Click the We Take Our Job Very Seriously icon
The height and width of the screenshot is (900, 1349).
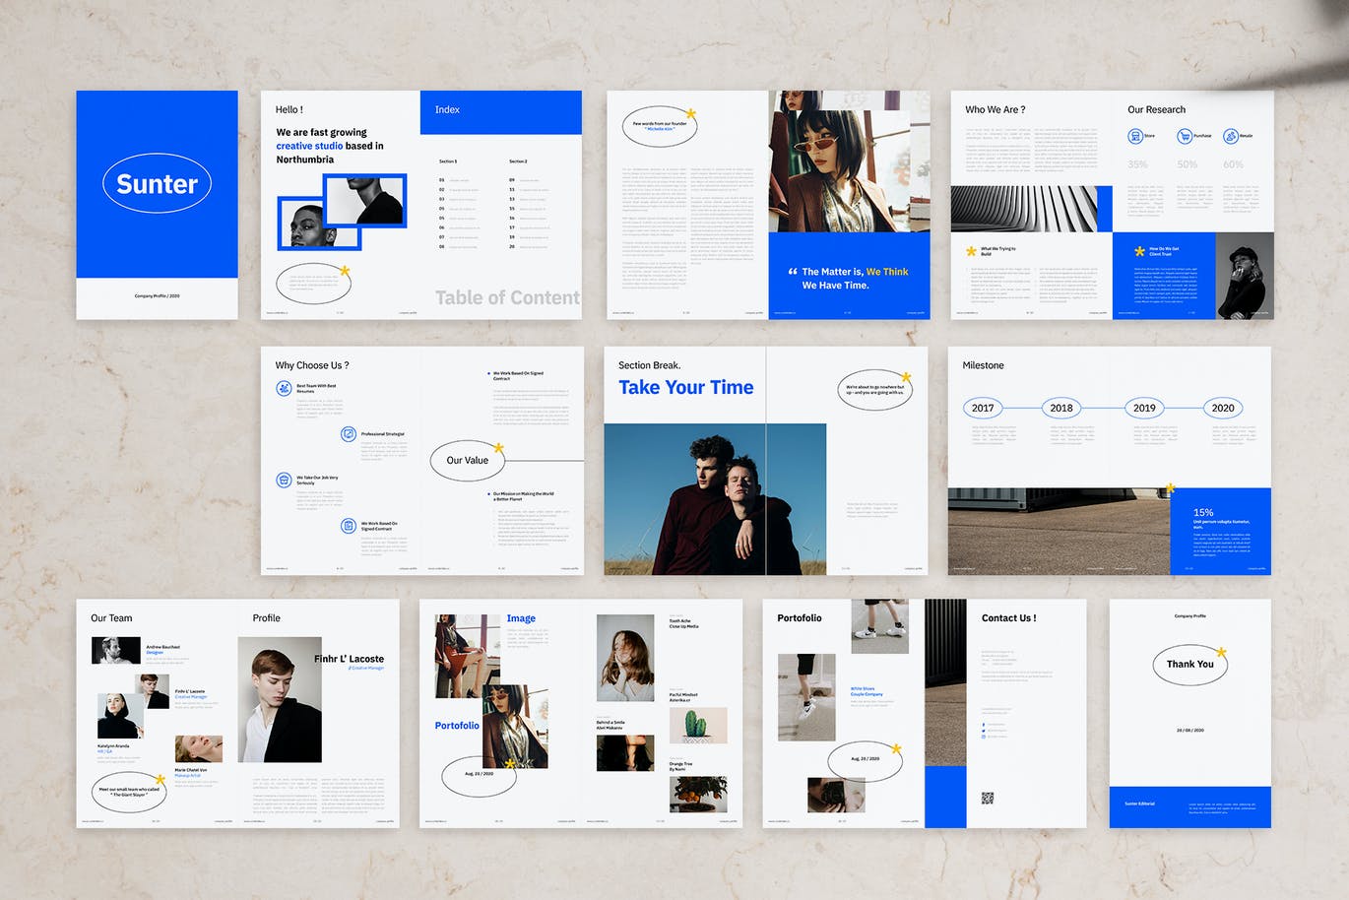pos(284,481)
